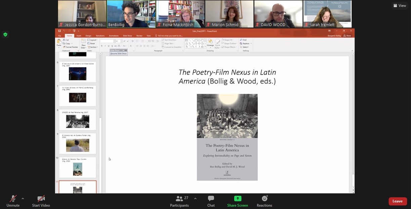Click the green encryption shield icon
This screenshot has width=411, height=209.
(5, 34)
